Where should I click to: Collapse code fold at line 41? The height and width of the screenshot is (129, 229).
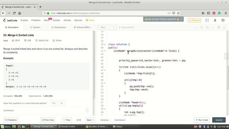click(x=105, y=51)
